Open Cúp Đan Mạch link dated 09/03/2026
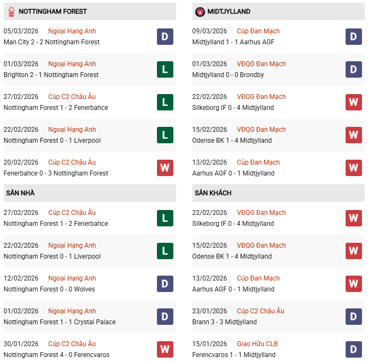The height and width of the screenshot is (362, 368). point(258,31)
